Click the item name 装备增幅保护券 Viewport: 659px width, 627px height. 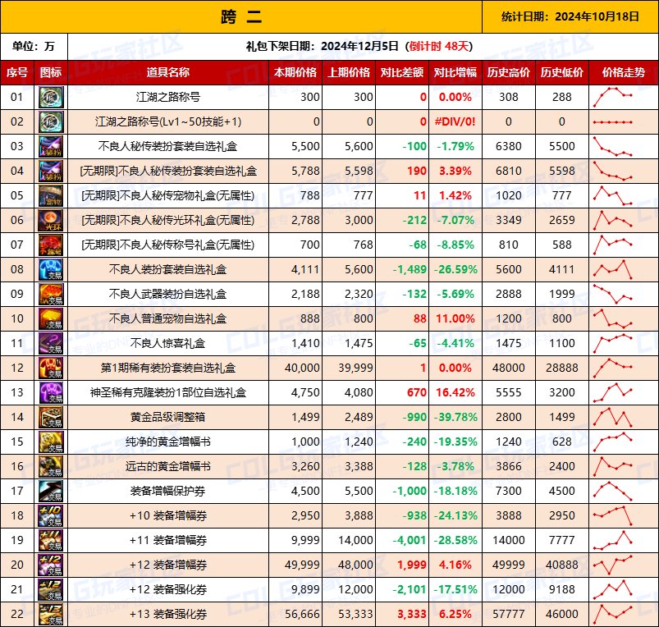pos(167,491)
